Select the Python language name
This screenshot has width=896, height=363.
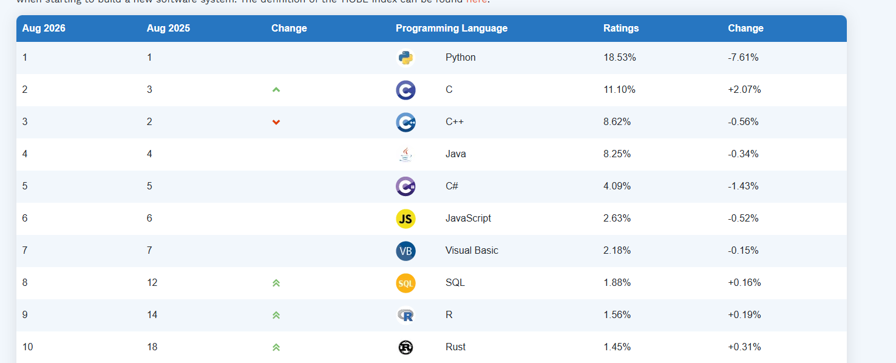tap(461, 58)
